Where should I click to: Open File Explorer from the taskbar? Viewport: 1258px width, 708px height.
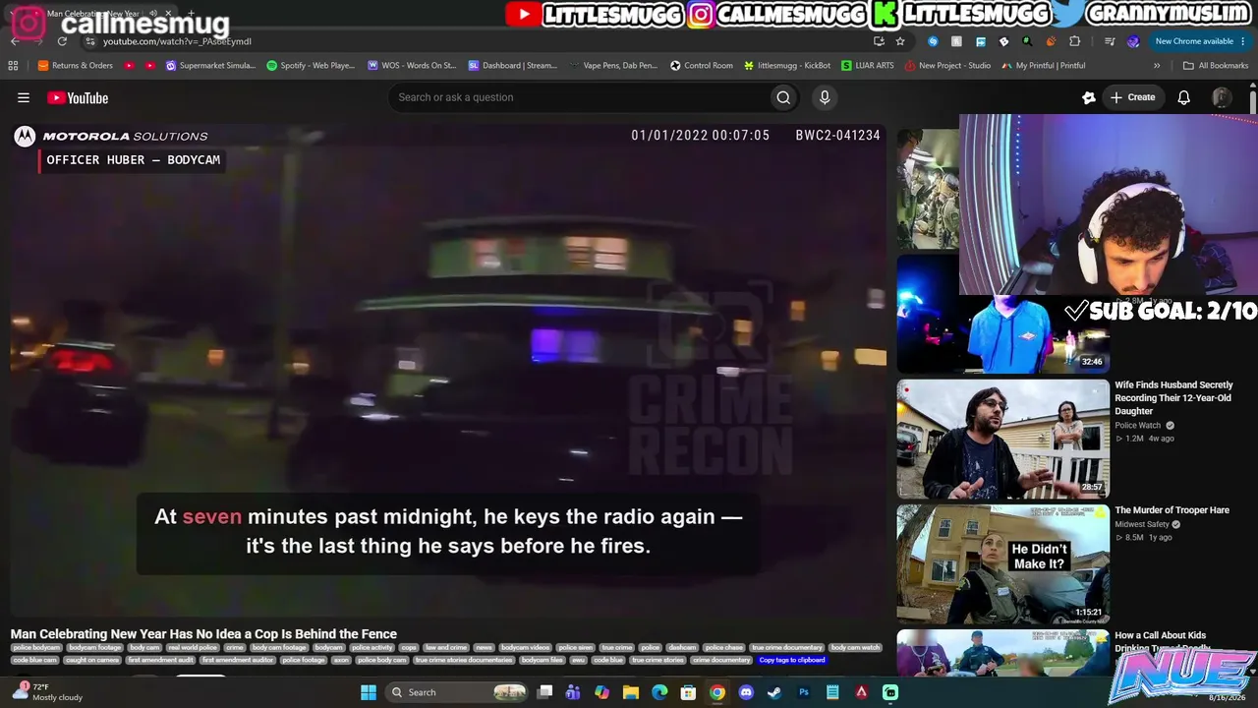tap(631, 692)
